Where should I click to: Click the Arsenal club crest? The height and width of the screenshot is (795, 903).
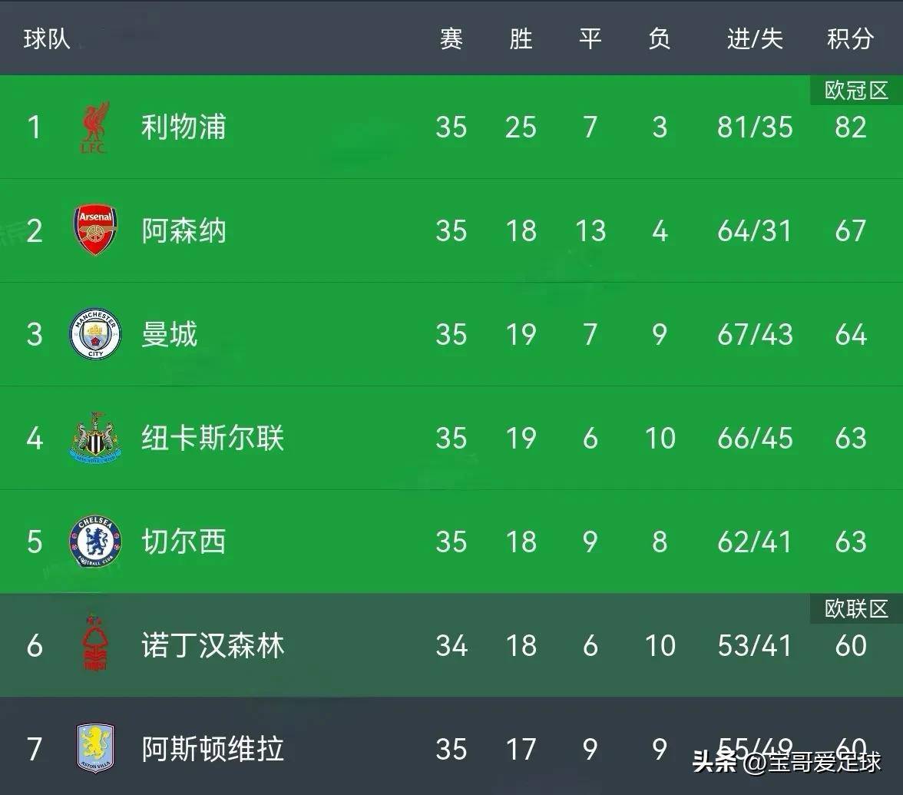(x=95, y=230)
